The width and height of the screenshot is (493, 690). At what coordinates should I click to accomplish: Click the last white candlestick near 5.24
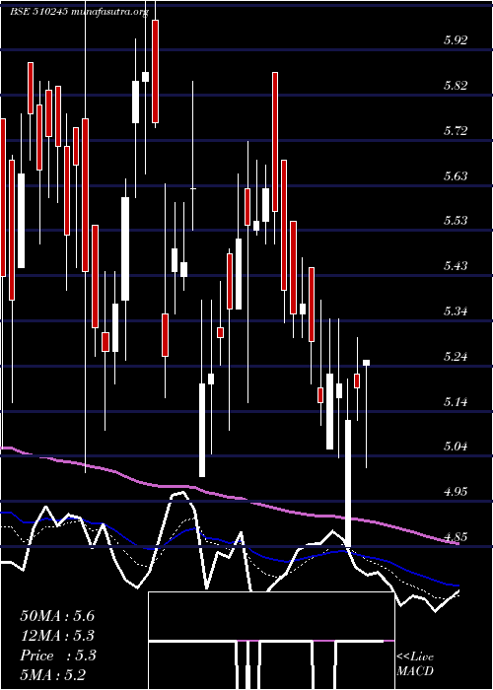pos(366,363)
